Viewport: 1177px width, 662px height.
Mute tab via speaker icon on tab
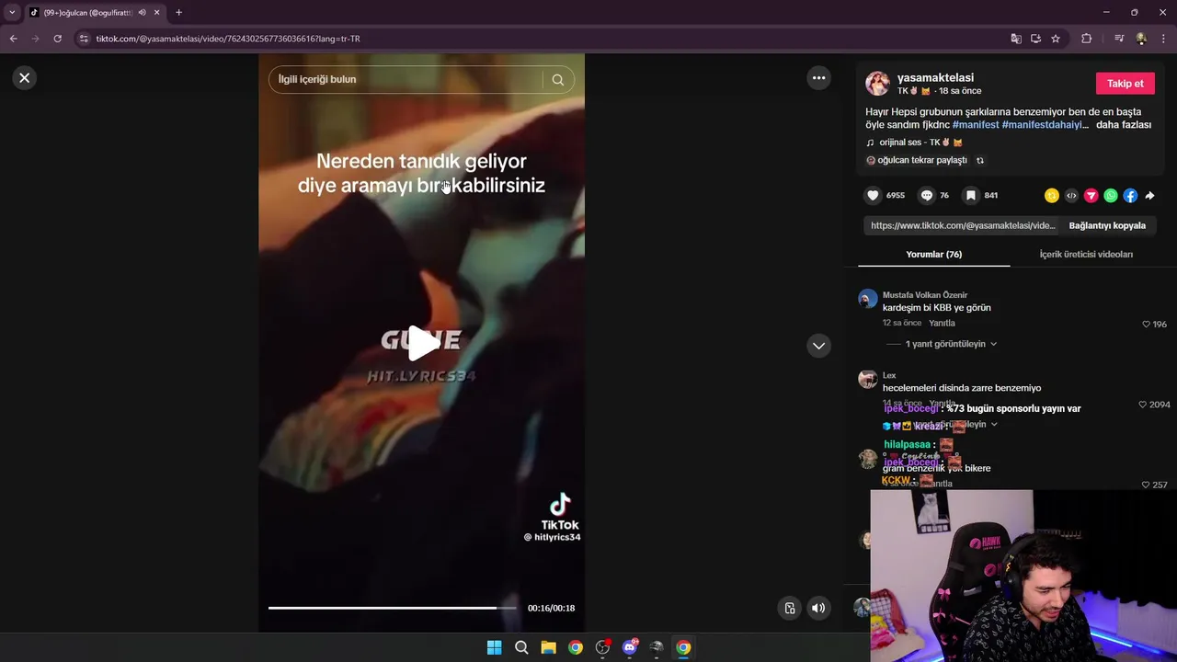click(x=142, y=13)
